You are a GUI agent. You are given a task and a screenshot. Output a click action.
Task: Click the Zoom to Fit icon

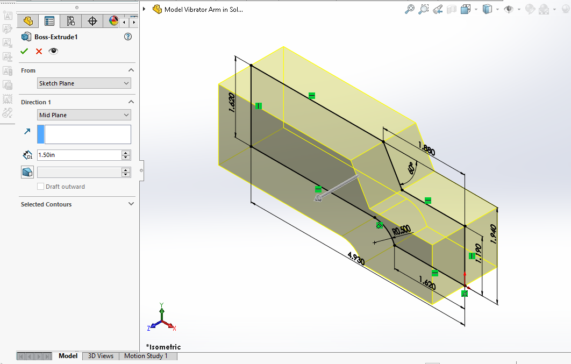pyautogui.click(x=410, y=9)
